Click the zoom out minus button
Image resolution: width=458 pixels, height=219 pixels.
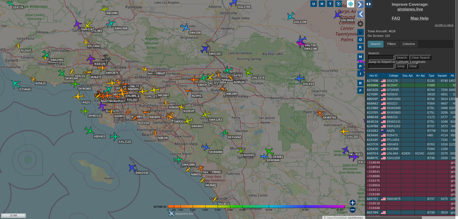click(352, 210)
